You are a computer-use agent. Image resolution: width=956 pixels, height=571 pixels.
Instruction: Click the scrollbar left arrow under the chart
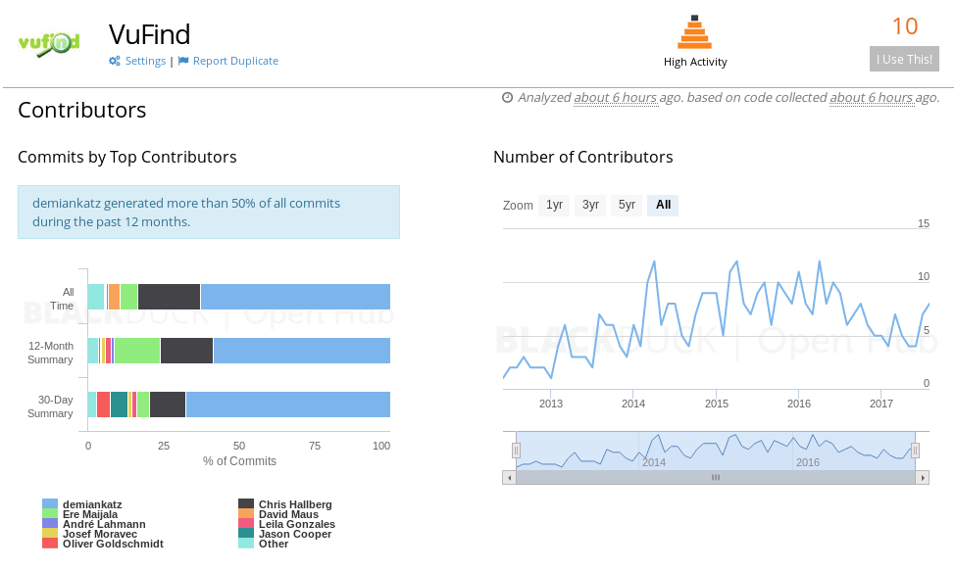[x=508, y=477]
